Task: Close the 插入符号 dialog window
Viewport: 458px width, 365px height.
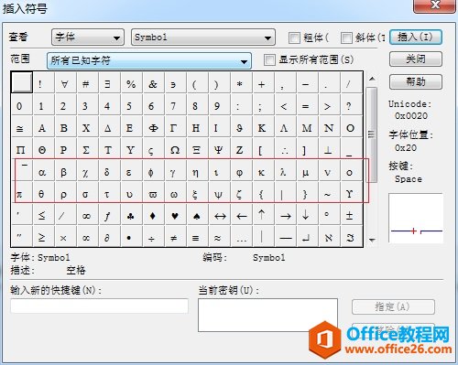Action: click(x=435, y=5)
